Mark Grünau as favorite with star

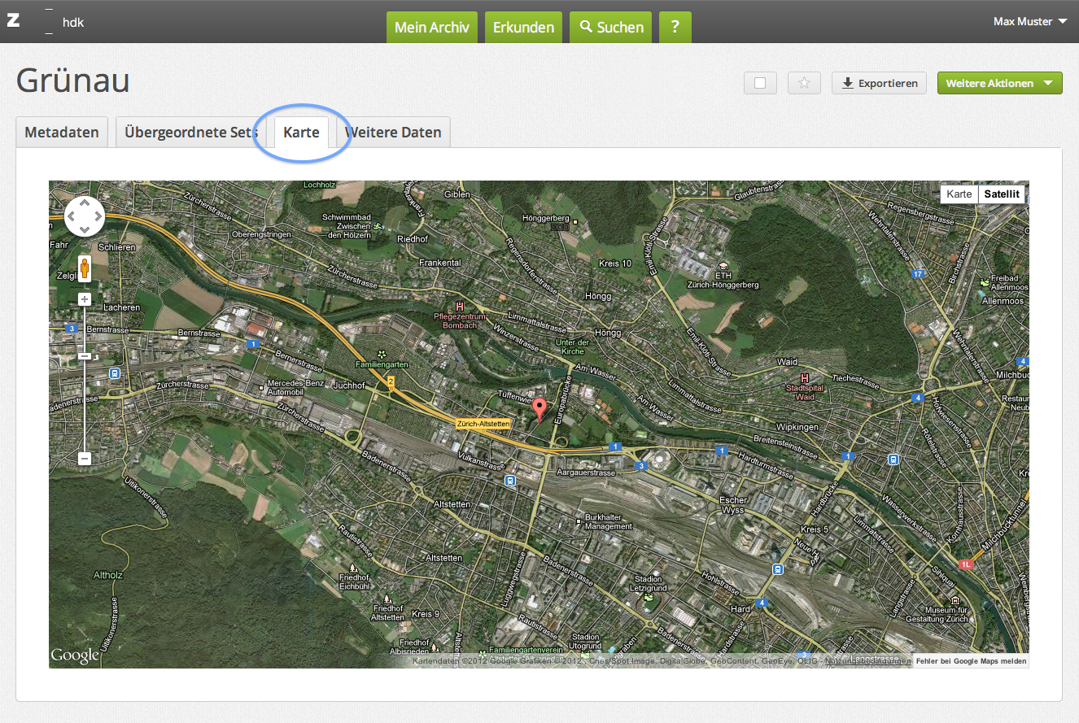point(804,83)
